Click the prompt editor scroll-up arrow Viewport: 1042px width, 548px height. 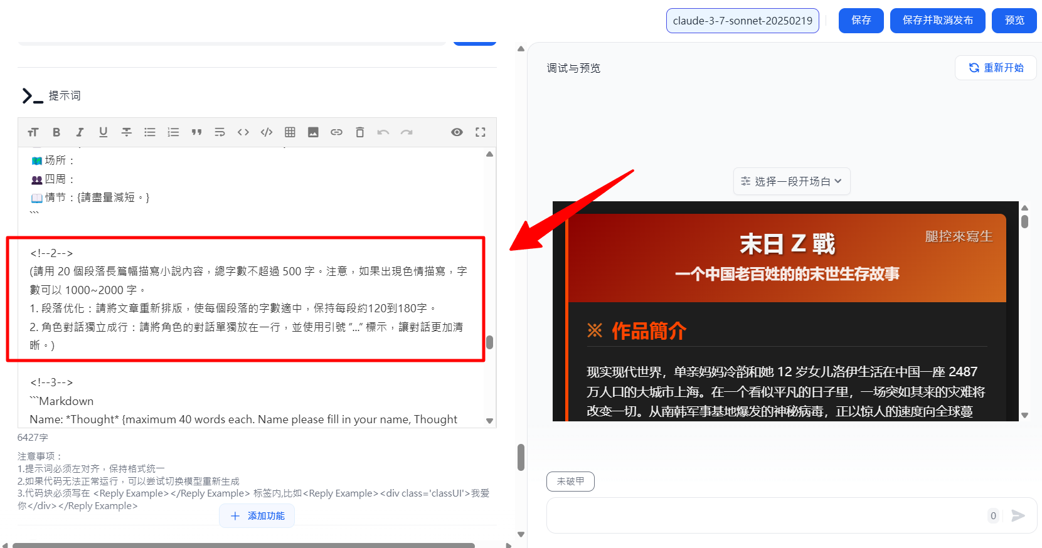(x=490, y=154)
